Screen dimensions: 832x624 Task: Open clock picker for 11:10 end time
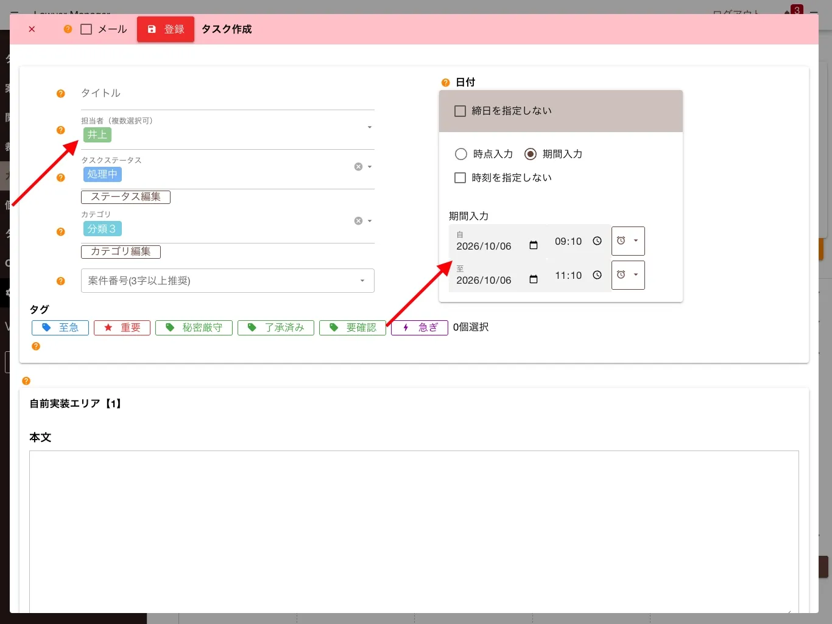(598, 275)
